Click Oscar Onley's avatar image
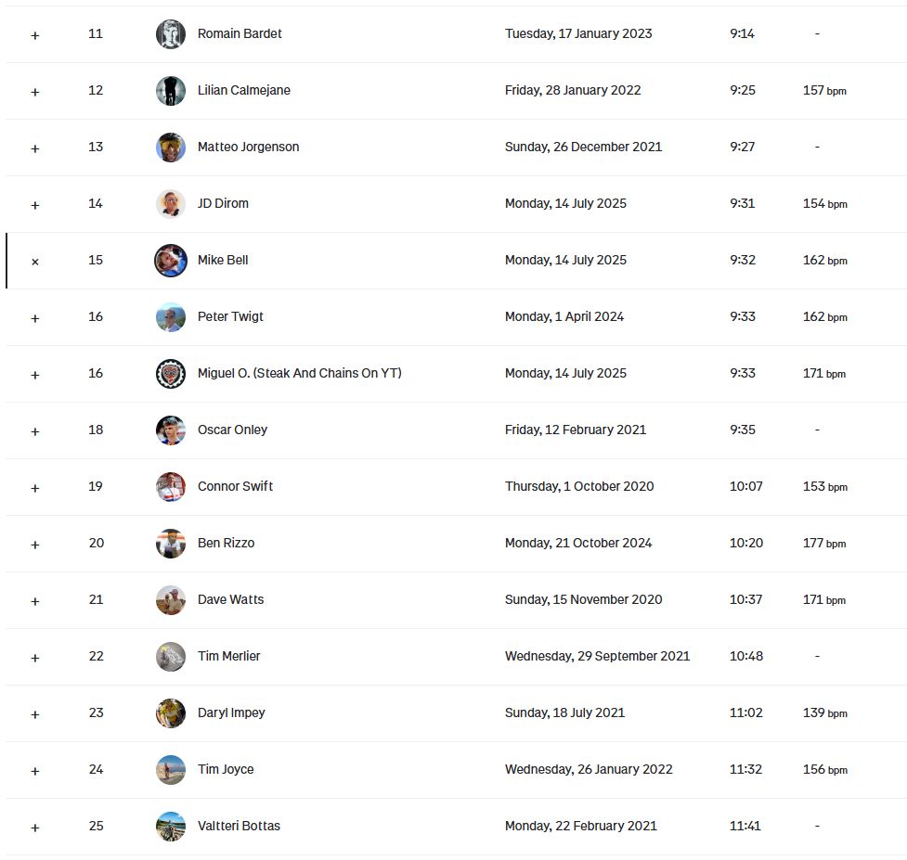 [x=171, y=430]
